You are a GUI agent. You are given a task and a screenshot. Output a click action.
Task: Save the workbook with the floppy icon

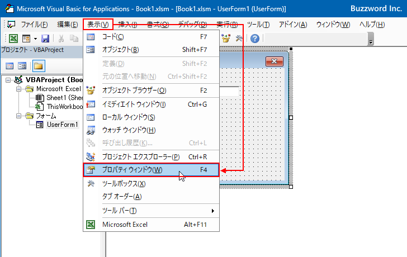coord(45,39)
